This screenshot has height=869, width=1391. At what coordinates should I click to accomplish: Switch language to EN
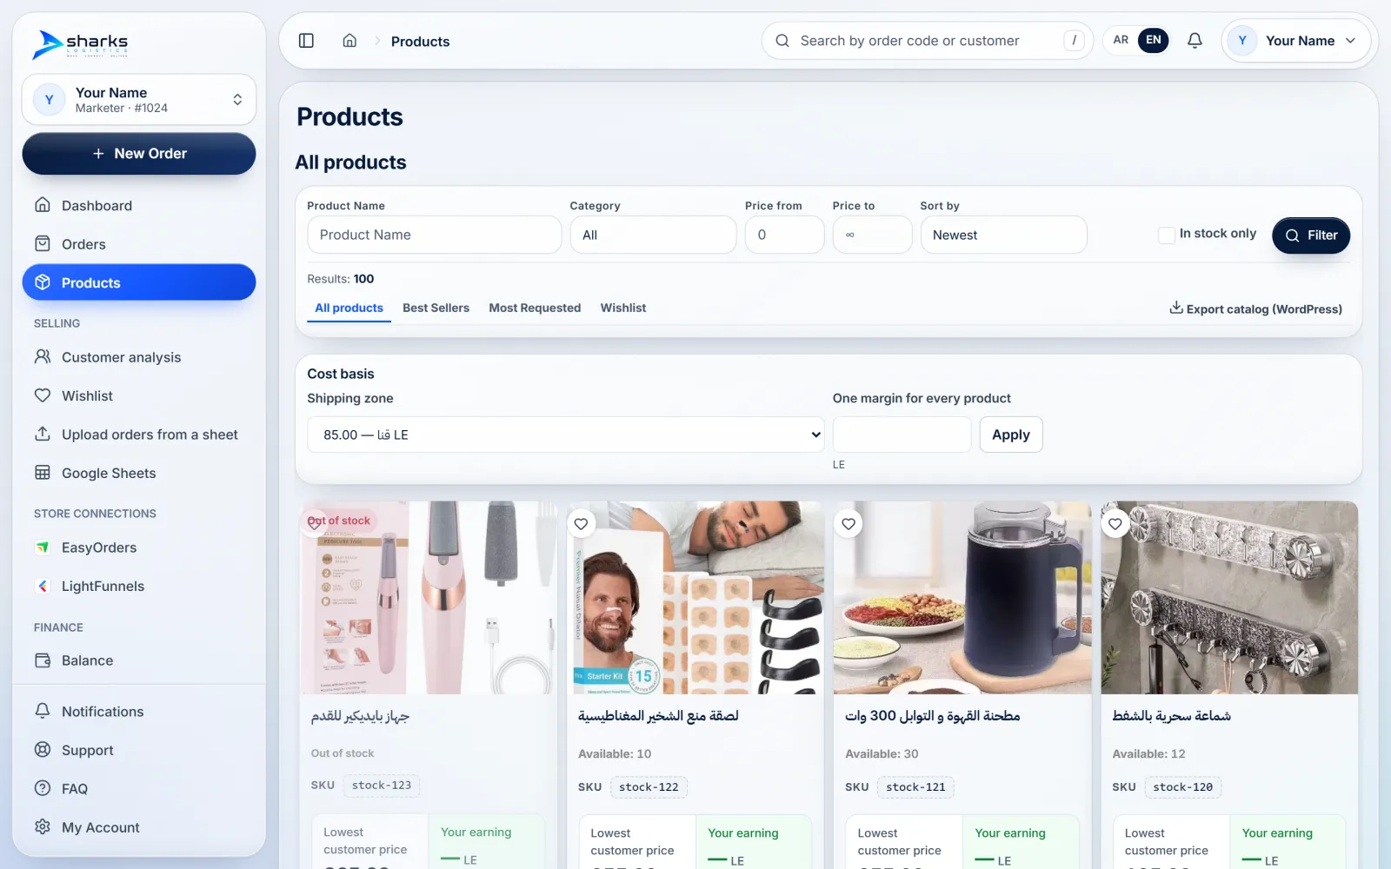click(x=1153, y=40)
